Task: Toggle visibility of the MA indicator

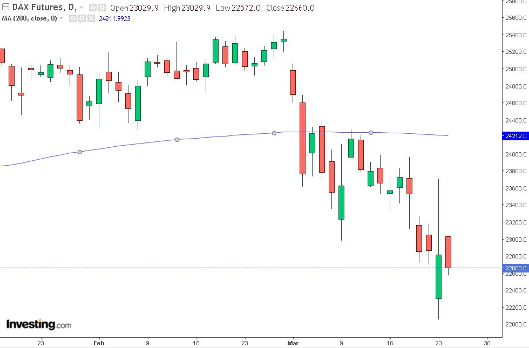Action: click(x=72, y=18)
